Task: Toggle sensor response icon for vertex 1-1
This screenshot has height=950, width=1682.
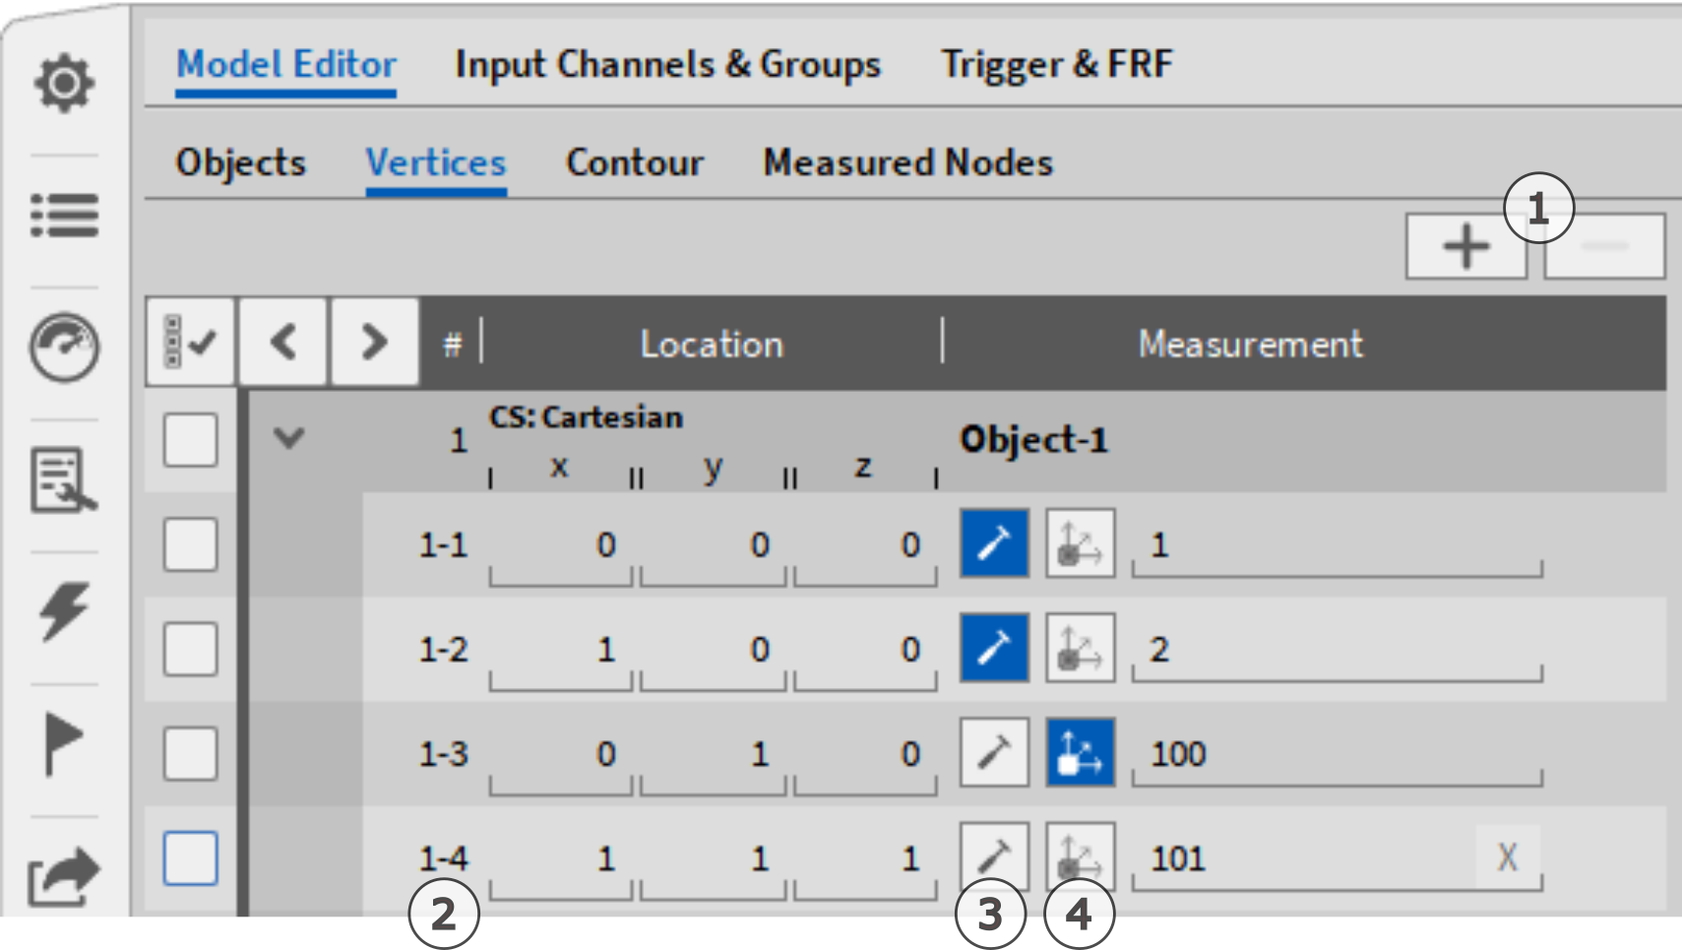Action: pyautogui.click(x=1080, y=543)
